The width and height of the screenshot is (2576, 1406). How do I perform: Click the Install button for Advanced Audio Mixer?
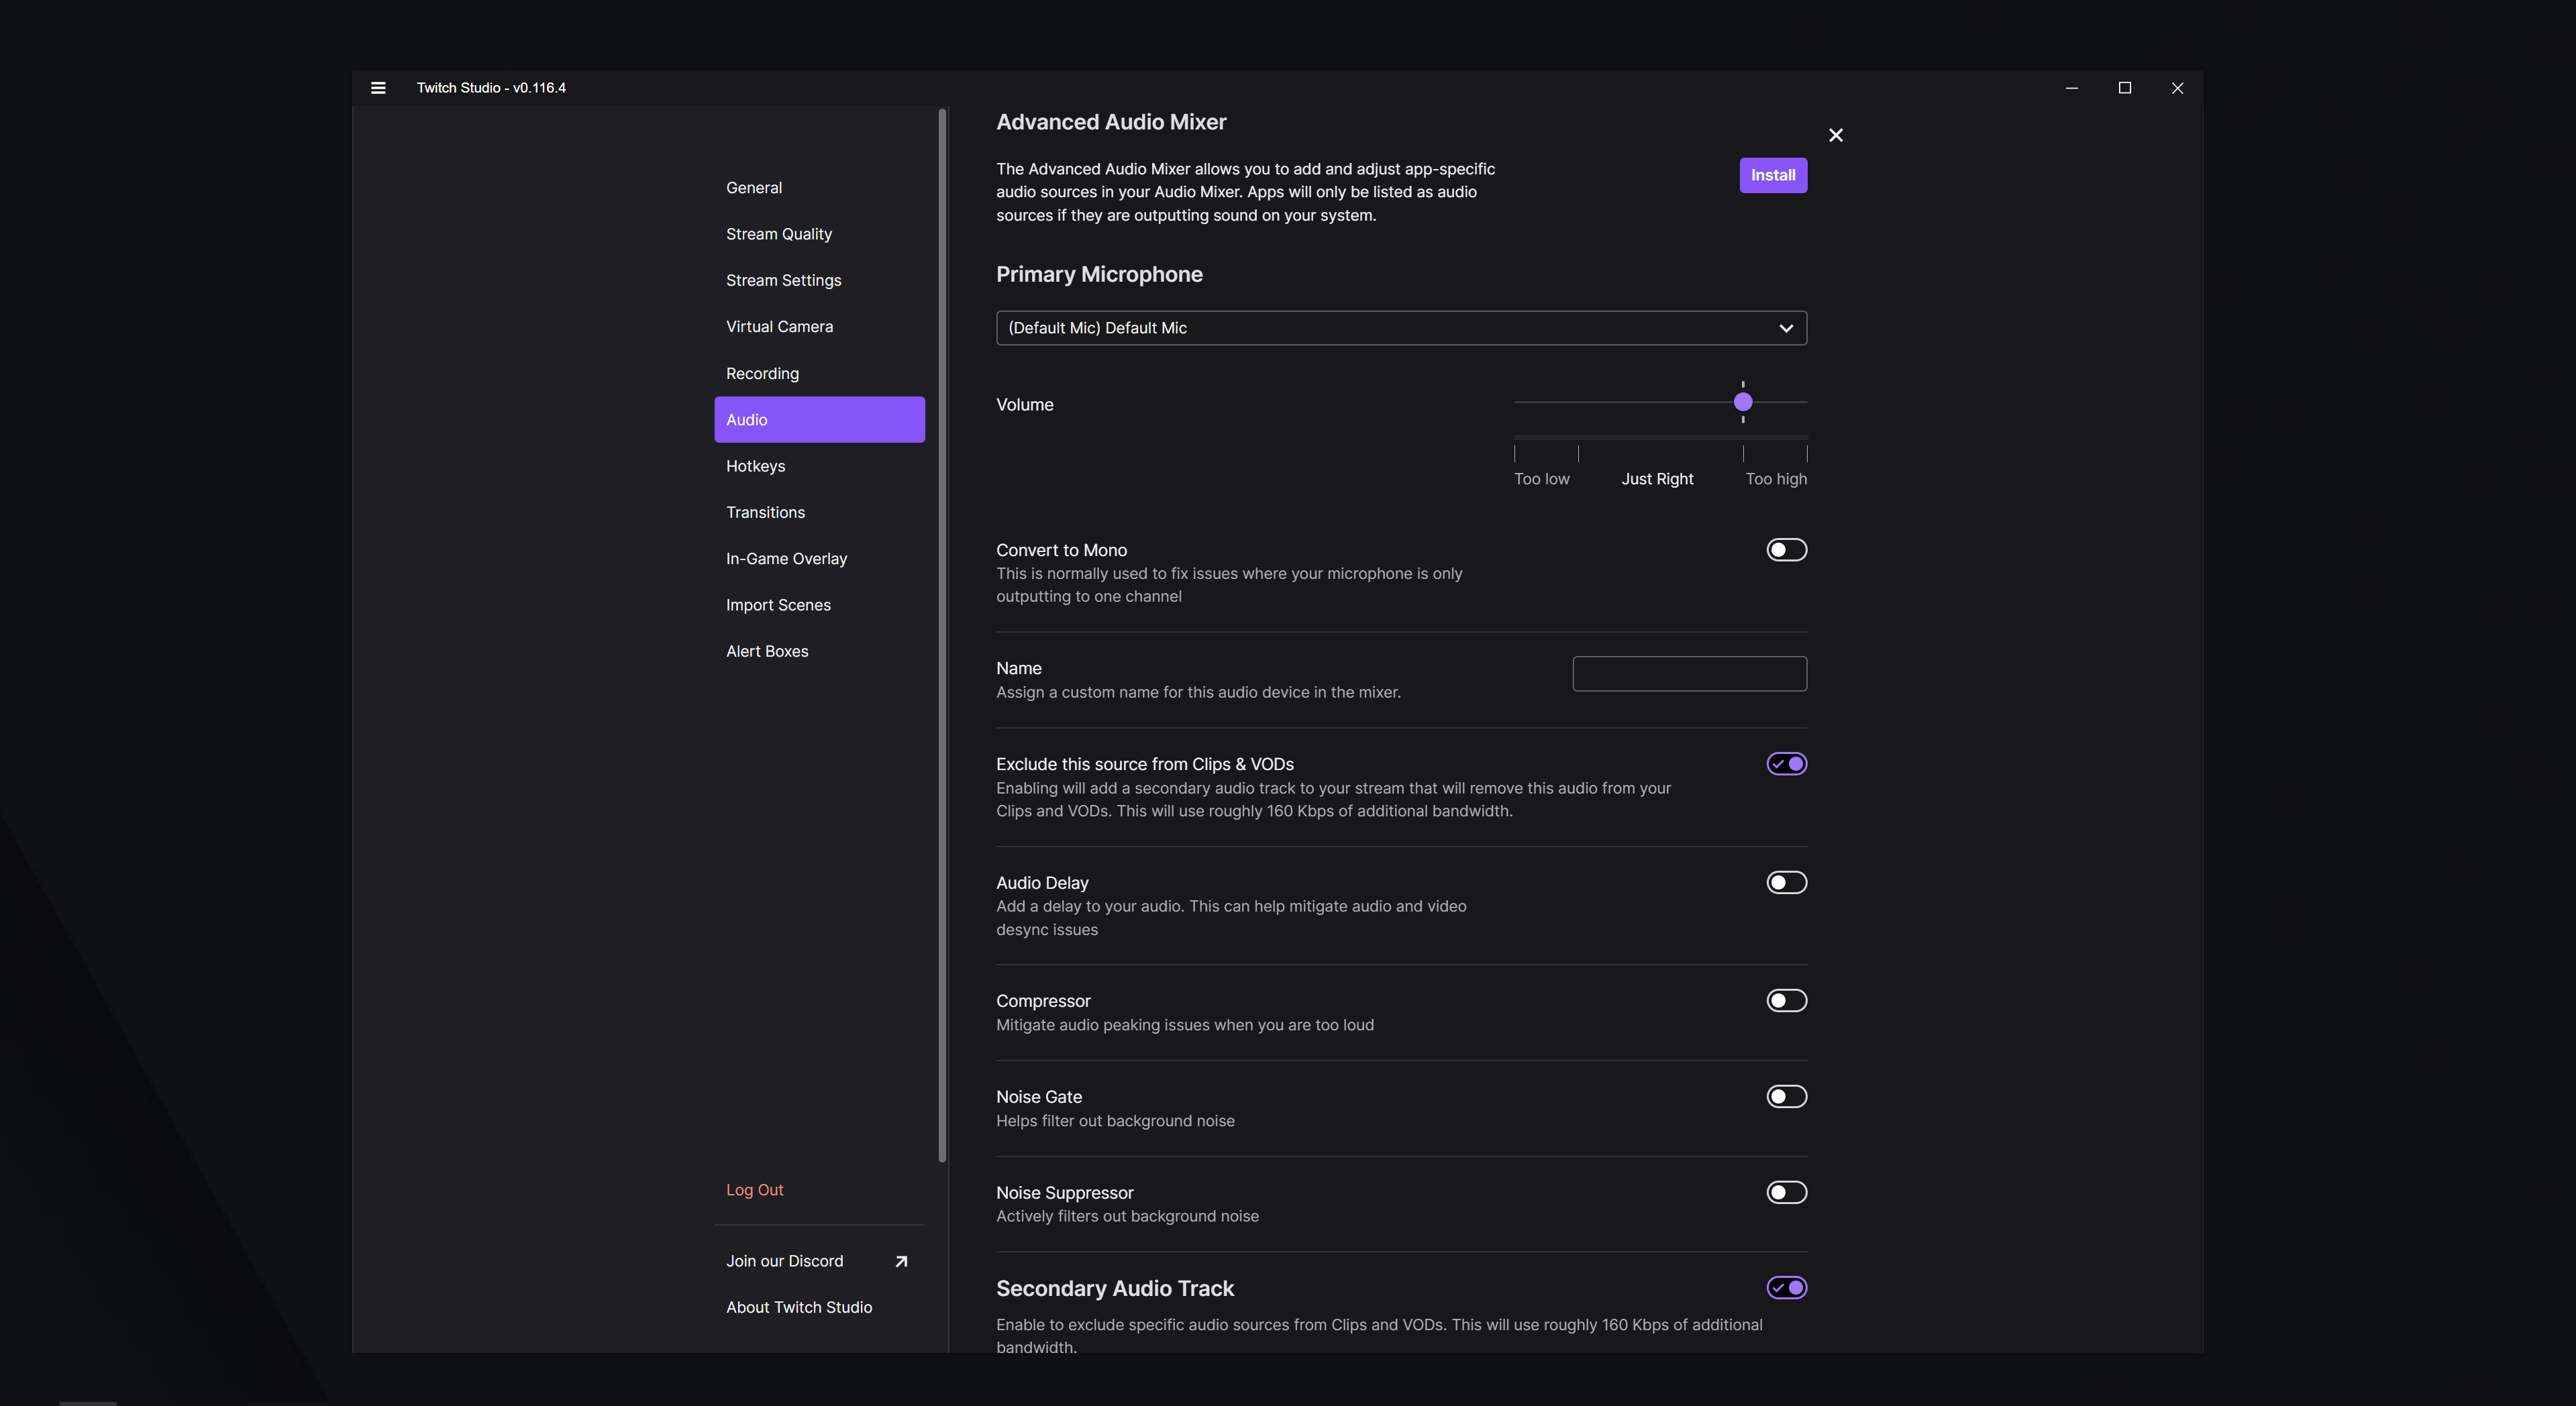click(x=1772, y=175)
